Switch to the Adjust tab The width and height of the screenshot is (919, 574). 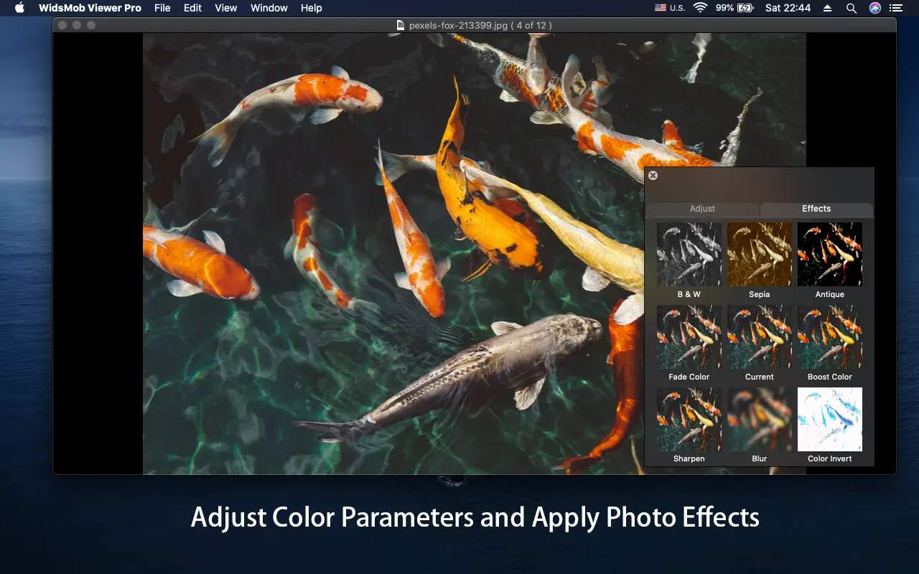pyautogui.click(x=702, y=209)
